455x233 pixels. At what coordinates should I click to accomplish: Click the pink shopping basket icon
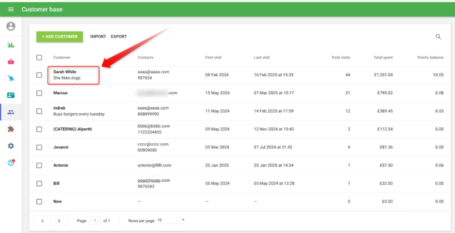[x=11, y=62]
